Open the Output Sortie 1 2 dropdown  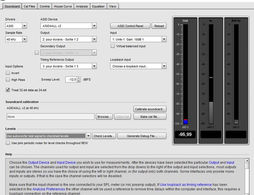click(94, 39)
